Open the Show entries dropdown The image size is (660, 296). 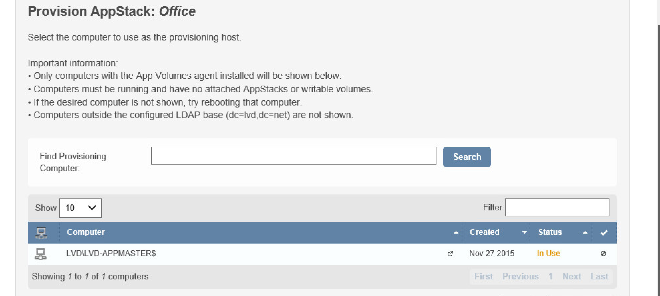coord(81,208)
